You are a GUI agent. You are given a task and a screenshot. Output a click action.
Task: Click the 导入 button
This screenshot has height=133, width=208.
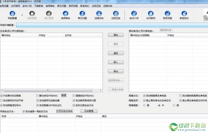[x=116, y=62]
